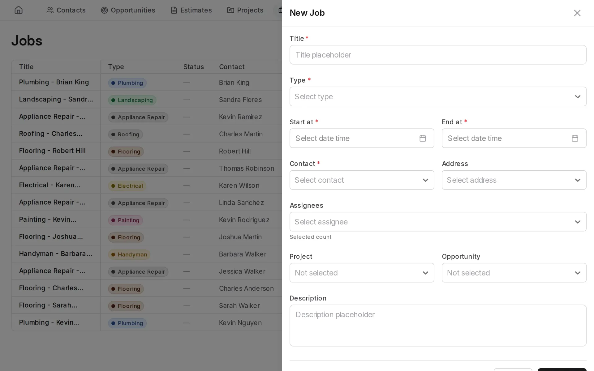Screen dimensions: 594x371
Task: Expand the Select type dropdown
Action: [438, 96]
